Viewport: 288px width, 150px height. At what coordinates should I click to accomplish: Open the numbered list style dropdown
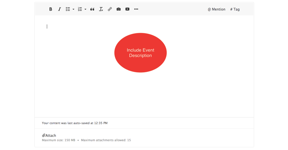point(85,10)
